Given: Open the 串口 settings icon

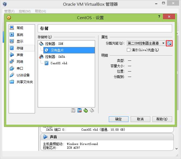Looking at the screenshot, I should click(x=12, y=68).
